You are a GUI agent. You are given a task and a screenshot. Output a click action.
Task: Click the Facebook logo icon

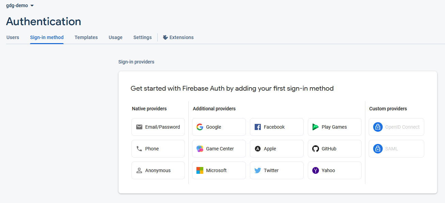[258, 127]
